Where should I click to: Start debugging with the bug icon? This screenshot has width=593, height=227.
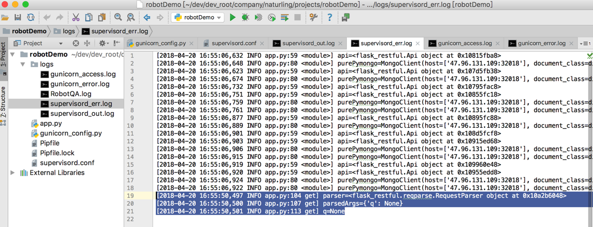[x=245, y=18]
